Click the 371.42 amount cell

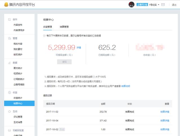103,121
